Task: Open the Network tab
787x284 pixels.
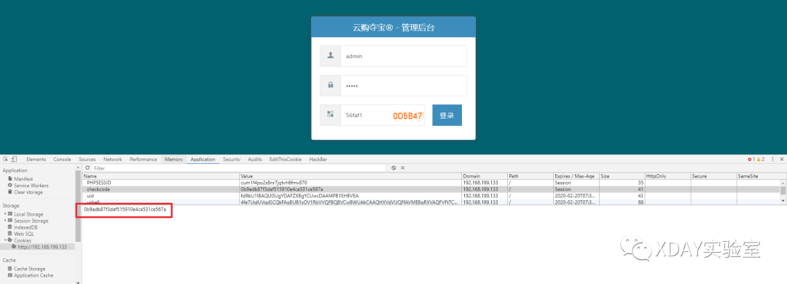Action: point(112,159)
